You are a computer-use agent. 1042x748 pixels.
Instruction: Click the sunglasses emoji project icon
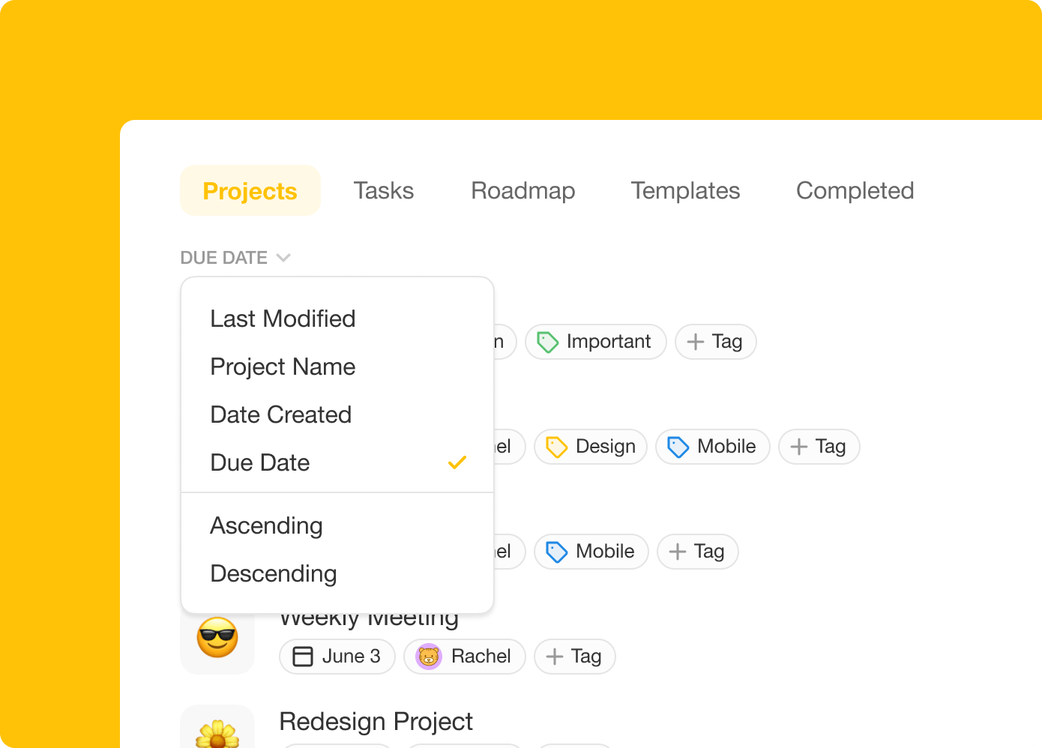[x=217, y=638]
